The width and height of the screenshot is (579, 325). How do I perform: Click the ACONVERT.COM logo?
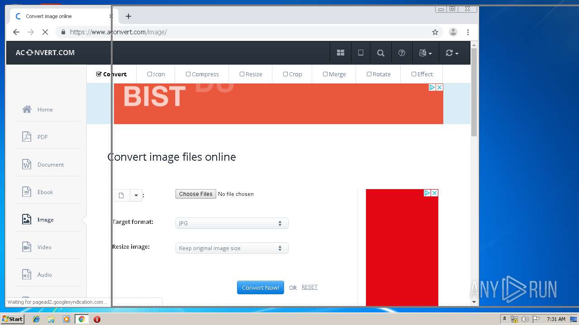point(45,52)
